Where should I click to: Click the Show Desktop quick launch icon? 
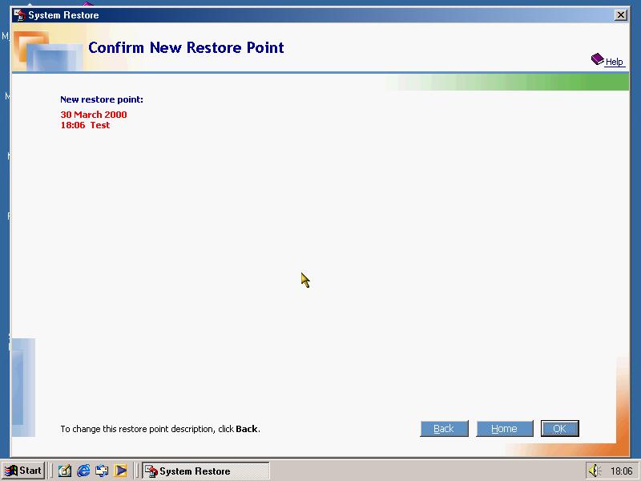point(65,471)
